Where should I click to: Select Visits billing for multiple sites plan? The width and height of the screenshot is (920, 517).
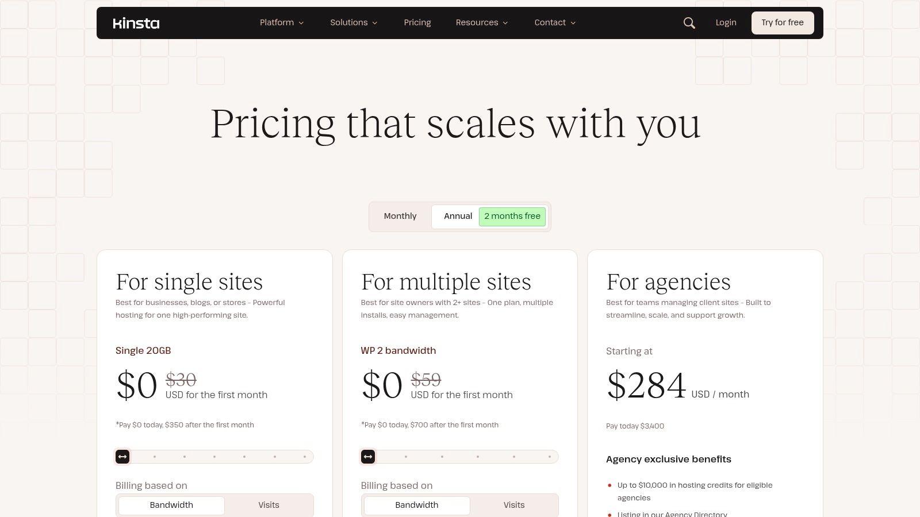tap(513, 505)
